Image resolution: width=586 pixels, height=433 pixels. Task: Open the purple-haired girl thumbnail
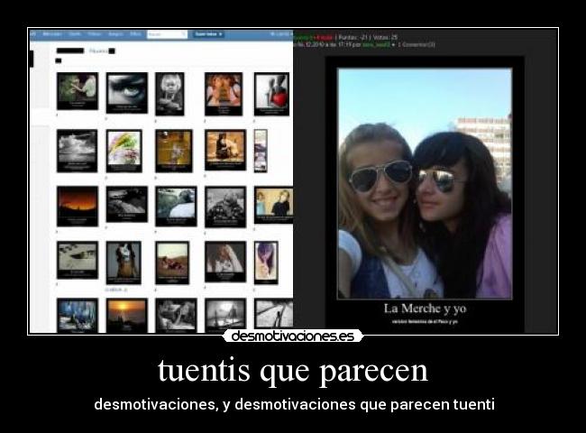pyautogui.click(x=266, y=263)
